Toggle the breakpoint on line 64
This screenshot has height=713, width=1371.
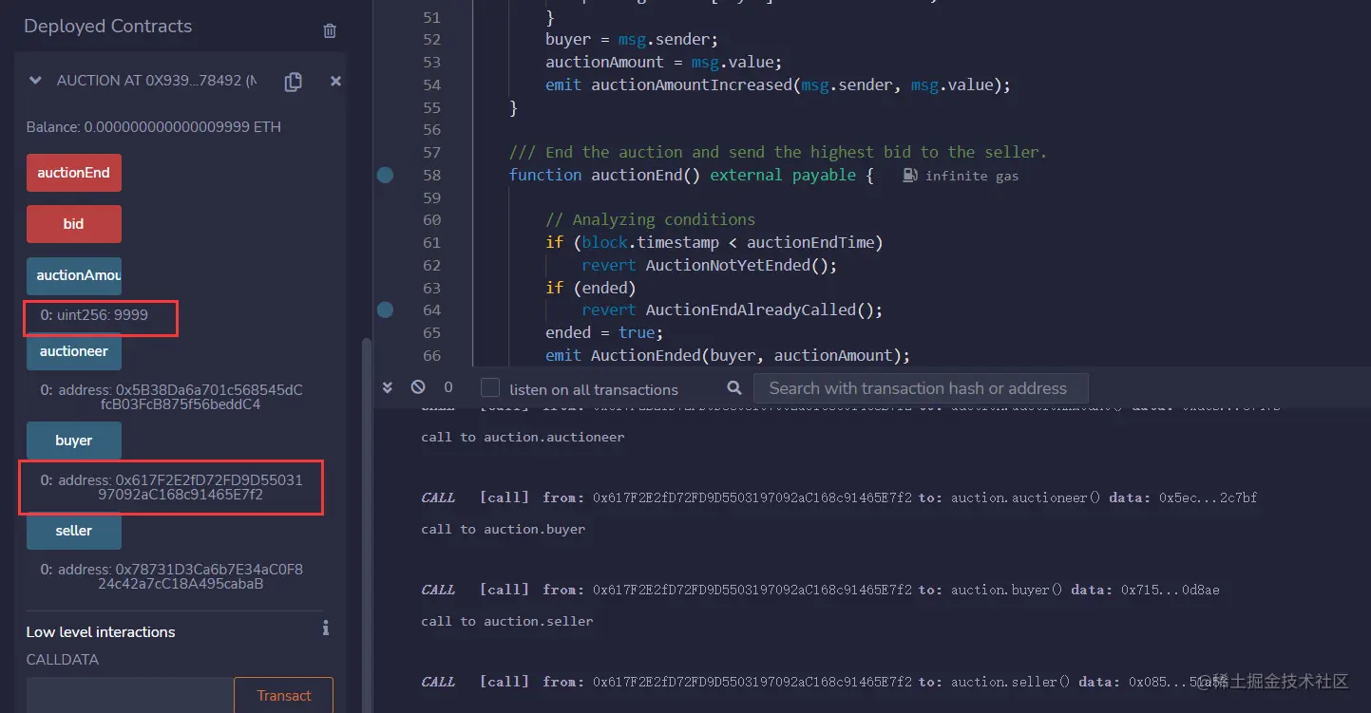point(385,310)
